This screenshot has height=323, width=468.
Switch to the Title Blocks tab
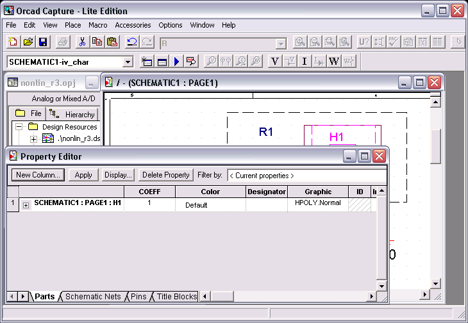(x=177, y=297)
